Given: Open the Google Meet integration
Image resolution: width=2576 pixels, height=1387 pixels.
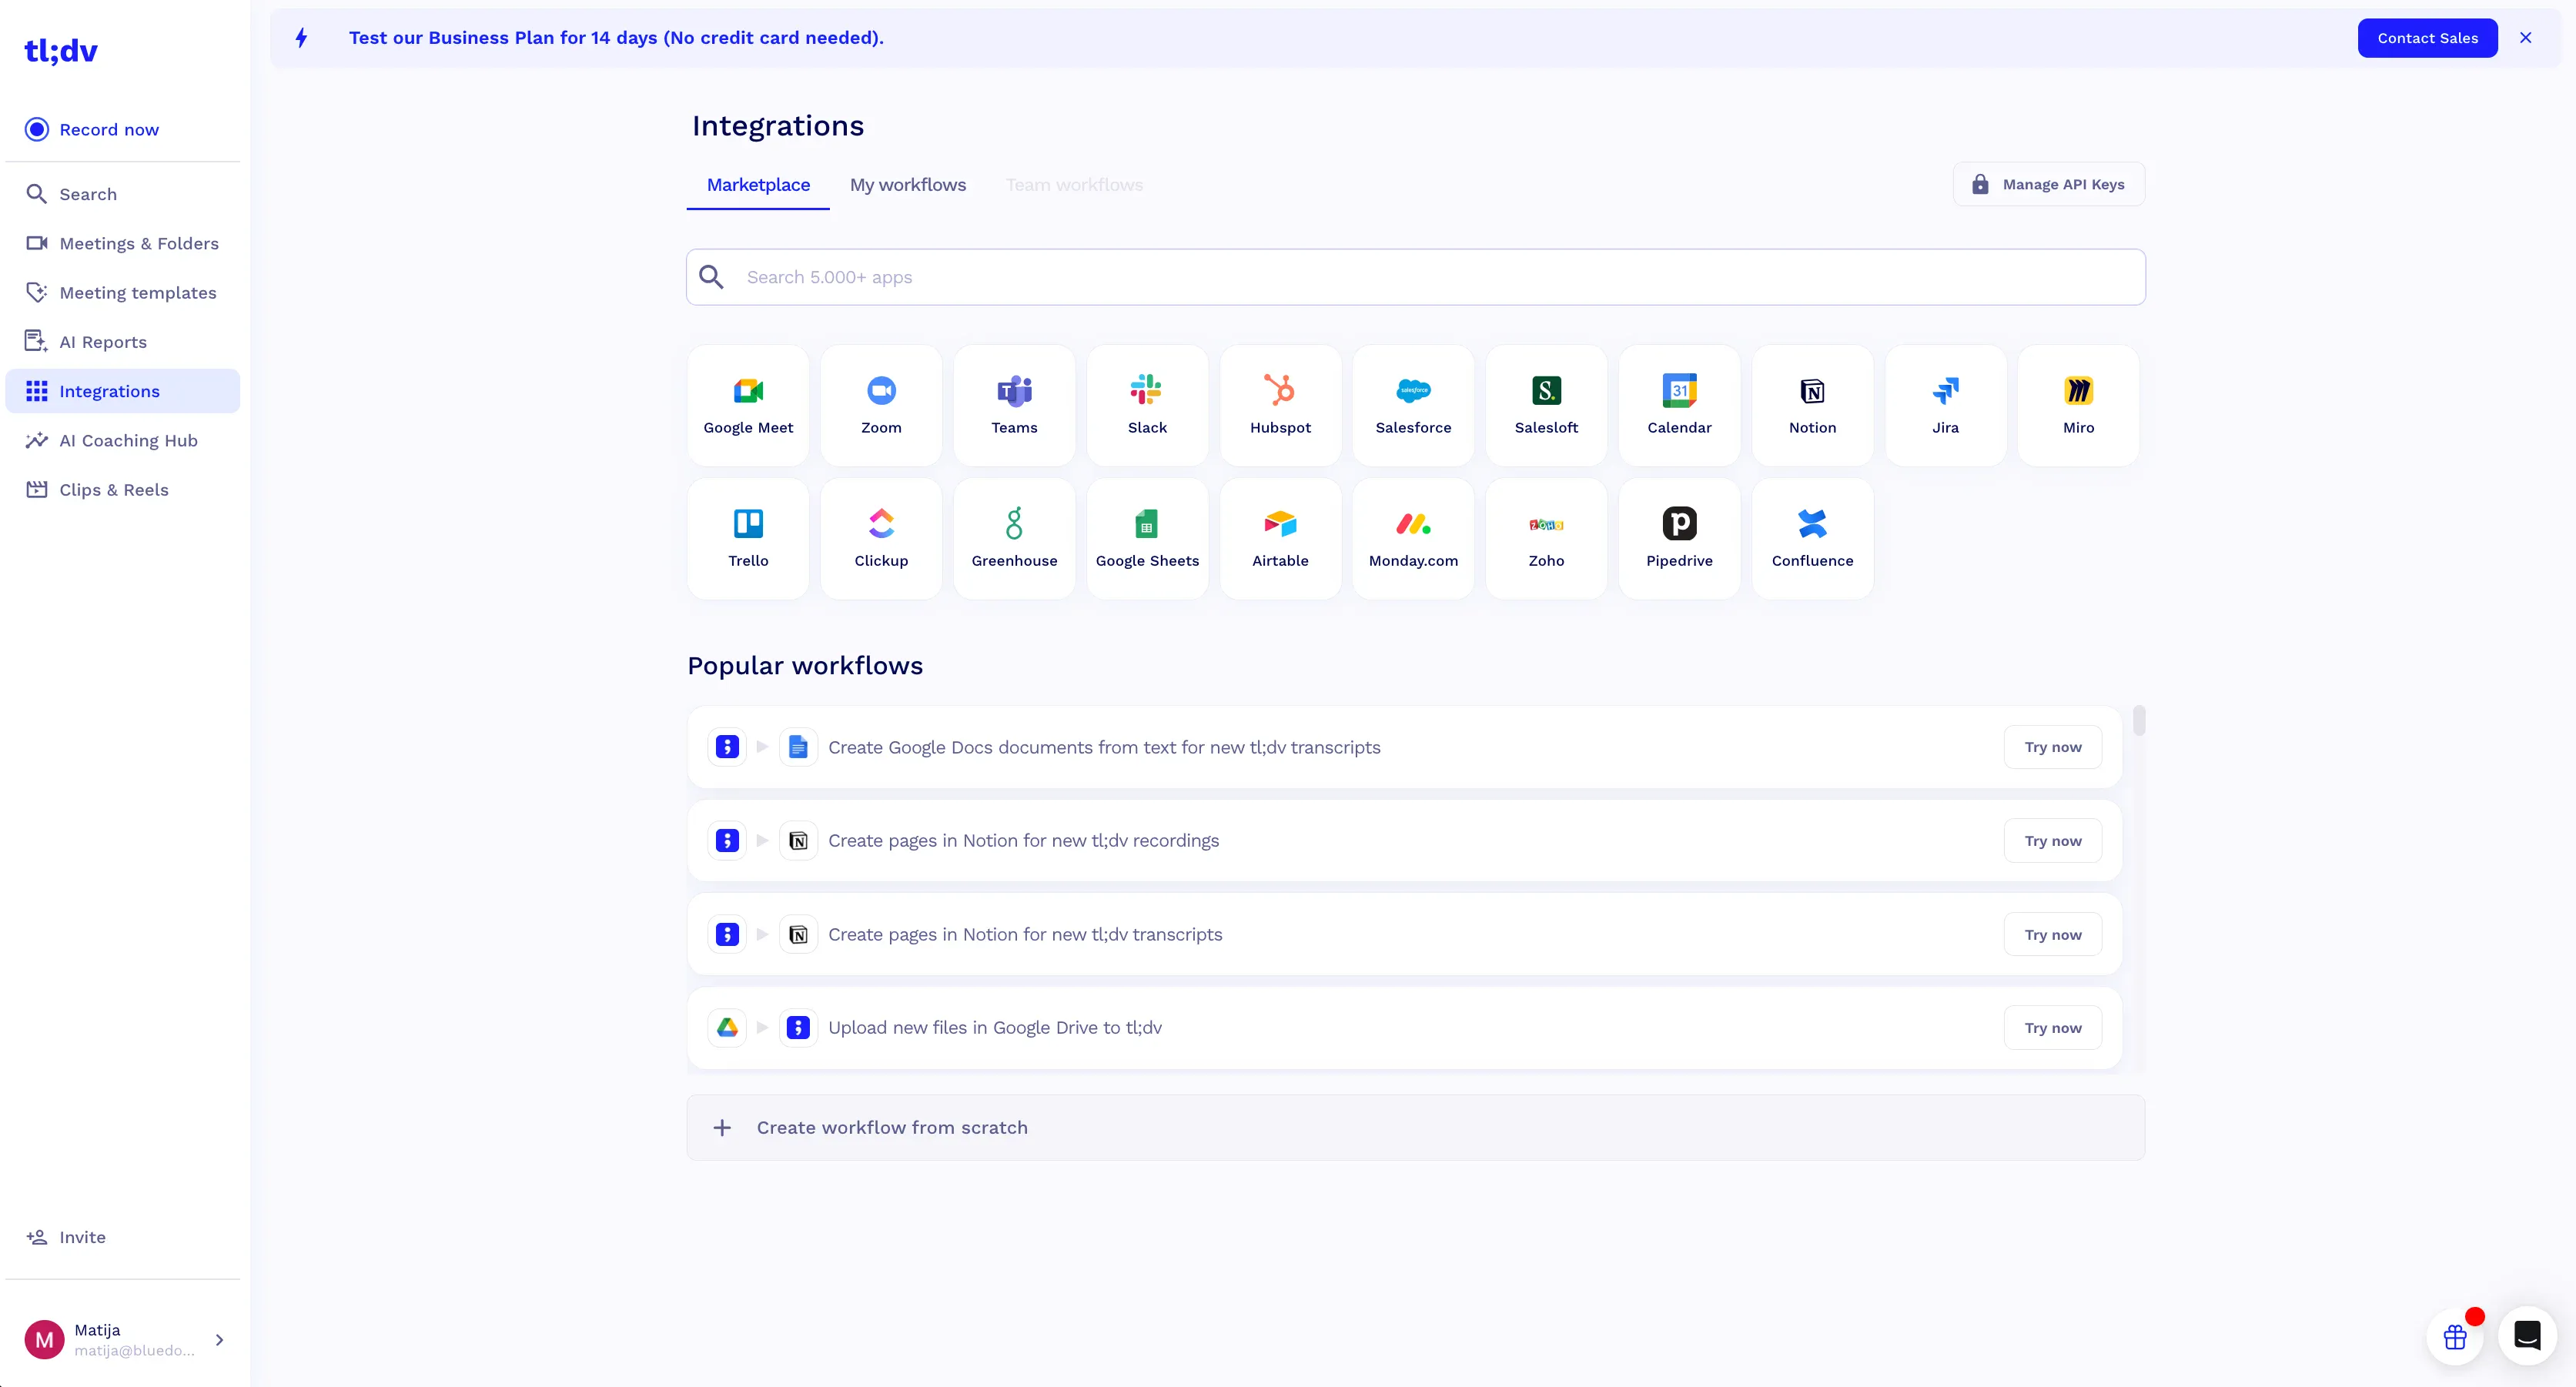Looking at the screenshot, I should click(x=748, y=405).
